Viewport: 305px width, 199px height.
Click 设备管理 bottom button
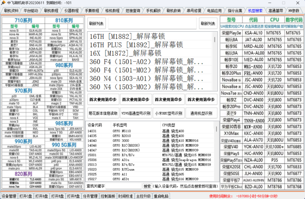pos(9,196)
